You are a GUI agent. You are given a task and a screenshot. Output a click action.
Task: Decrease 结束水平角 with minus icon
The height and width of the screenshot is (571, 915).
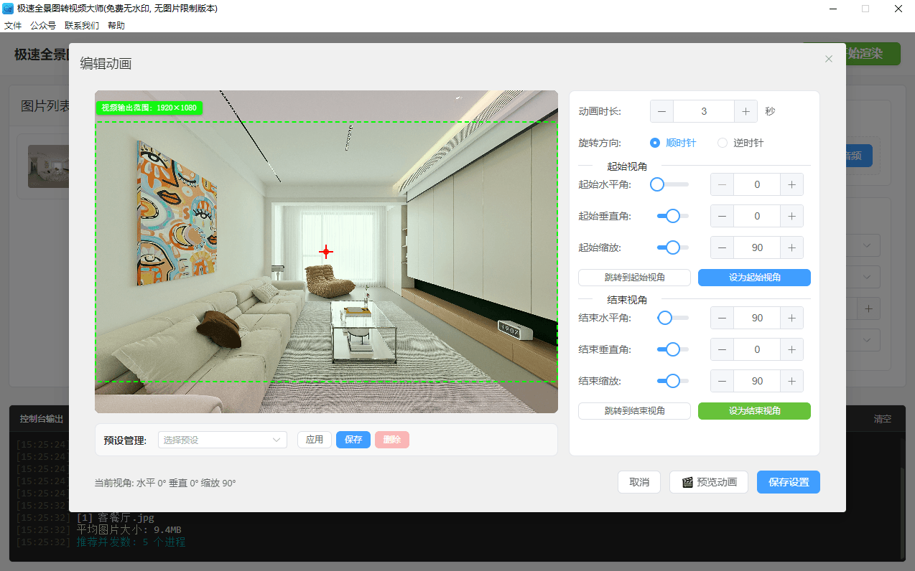tap(722, 318)
